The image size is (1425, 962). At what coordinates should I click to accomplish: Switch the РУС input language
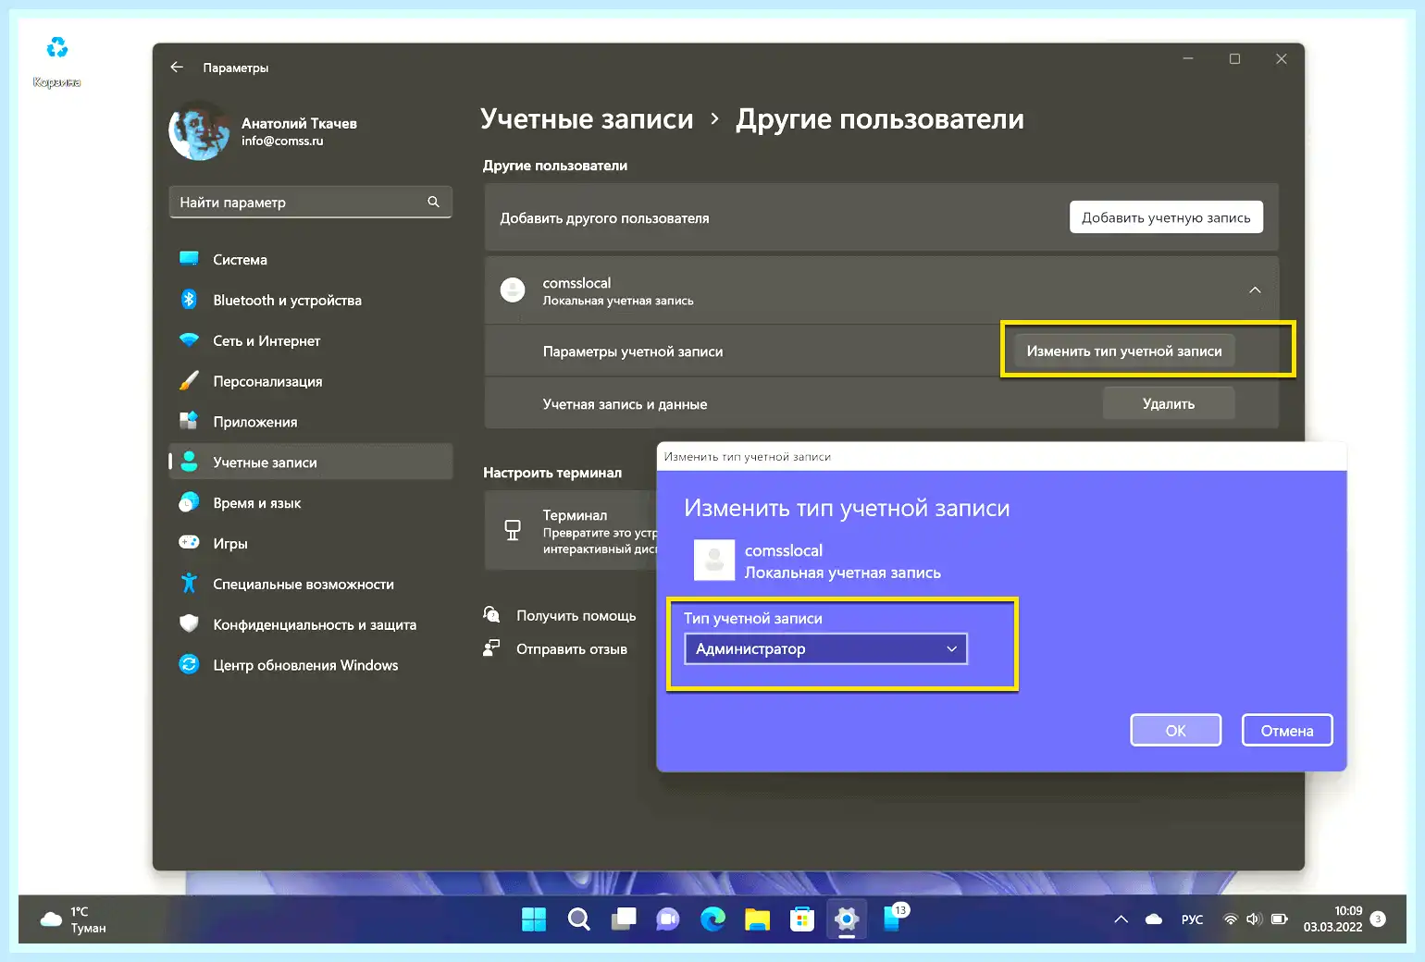(1192, 919)
